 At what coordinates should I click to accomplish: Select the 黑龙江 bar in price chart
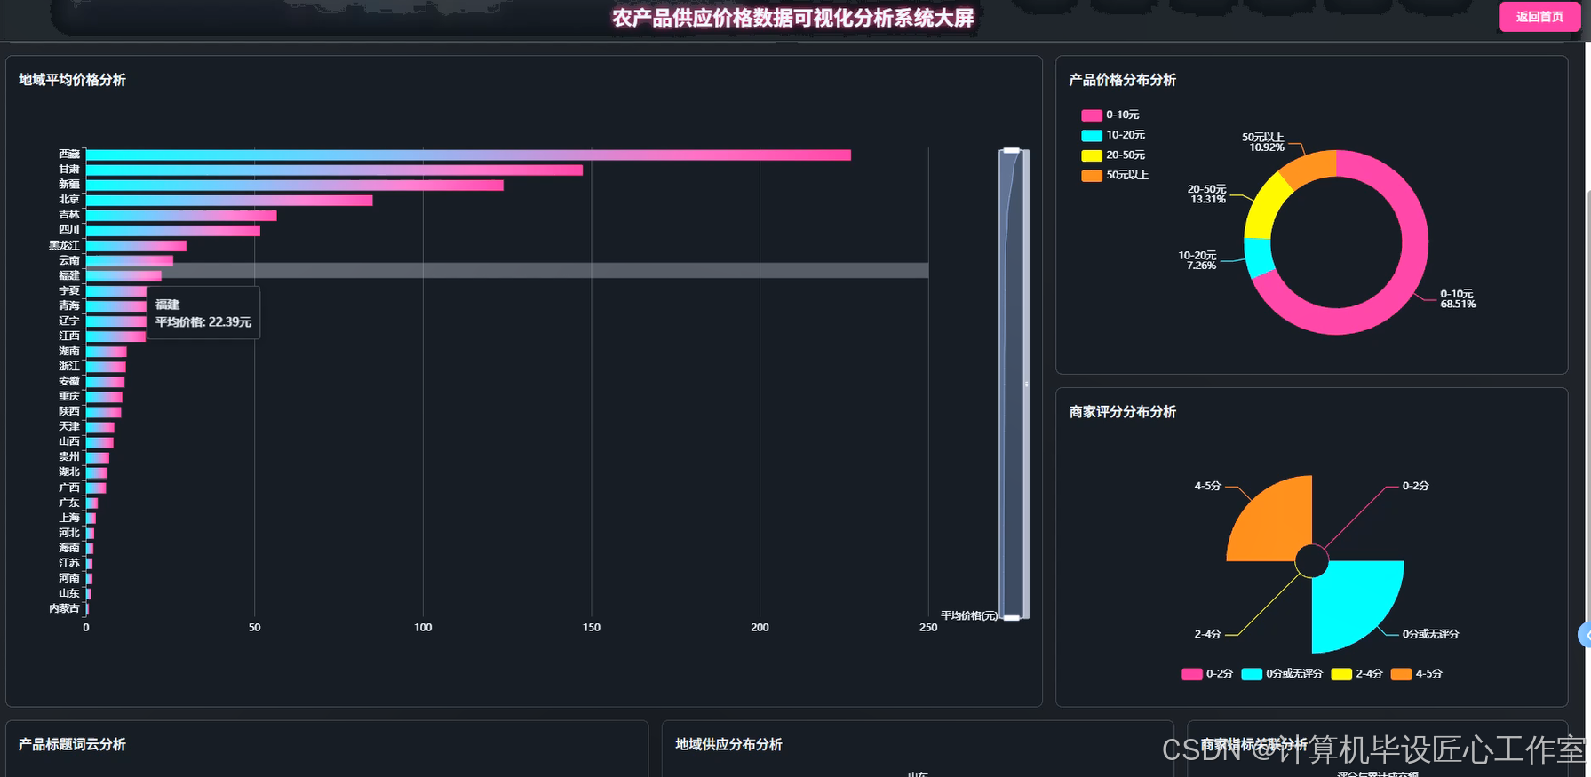pos(136,246)
